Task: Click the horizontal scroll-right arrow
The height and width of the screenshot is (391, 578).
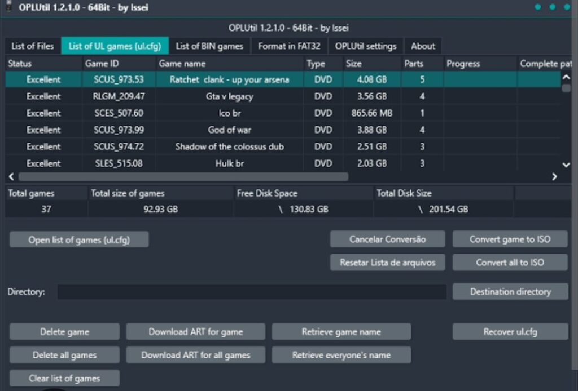Action: pyautogui.click(x=554, y=177)
